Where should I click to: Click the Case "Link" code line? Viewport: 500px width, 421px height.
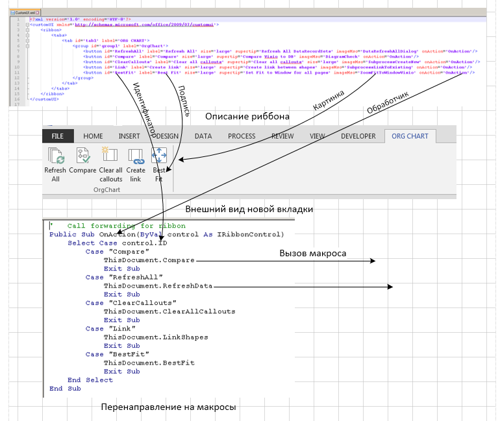pos(110,329)
